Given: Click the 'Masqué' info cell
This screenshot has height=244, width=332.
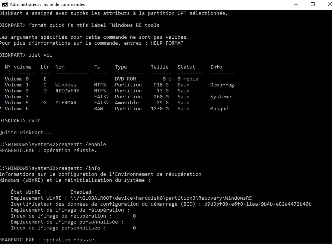Looking at the screenshot, I should pos(219,108).
